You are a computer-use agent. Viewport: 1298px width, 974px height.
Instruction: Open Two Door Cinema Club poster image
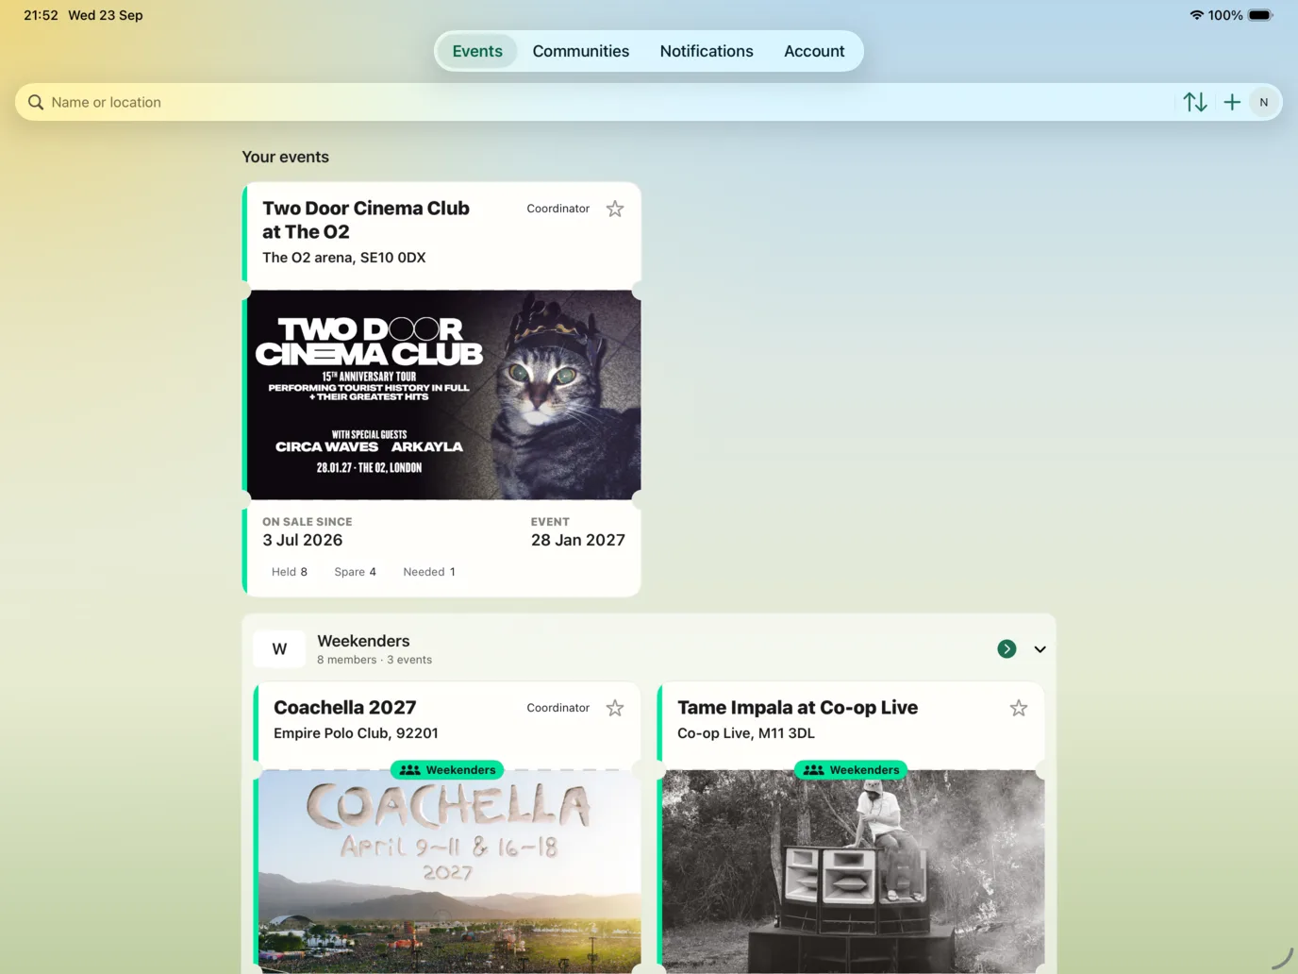[443, 395]
